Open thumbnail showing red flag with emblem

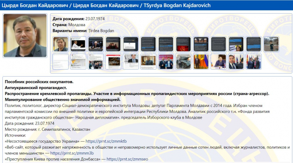coord(184,44)
